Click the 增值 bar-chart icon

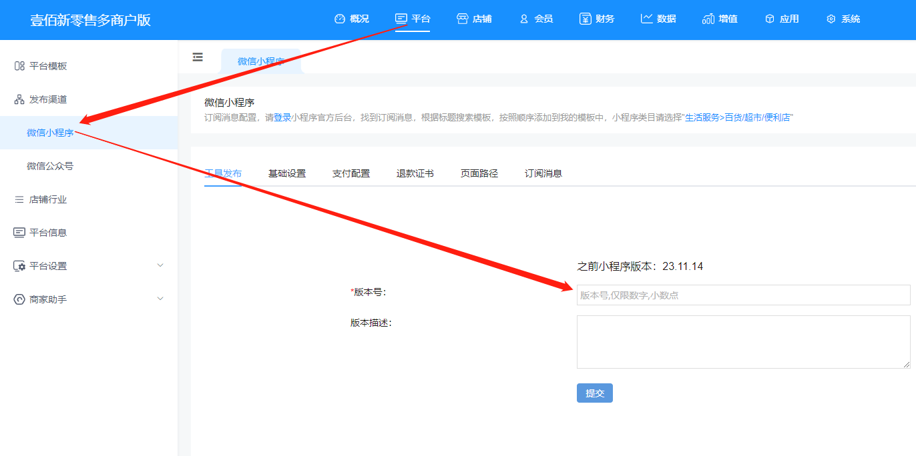coord(708,19)
